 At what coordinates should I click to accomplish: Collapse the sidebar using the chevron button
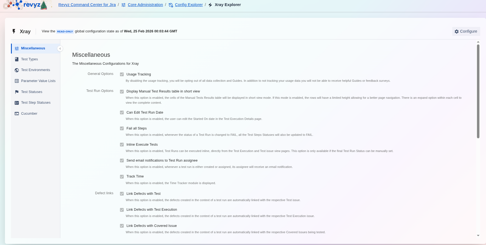pyautogui.click(x=60, y=49)
